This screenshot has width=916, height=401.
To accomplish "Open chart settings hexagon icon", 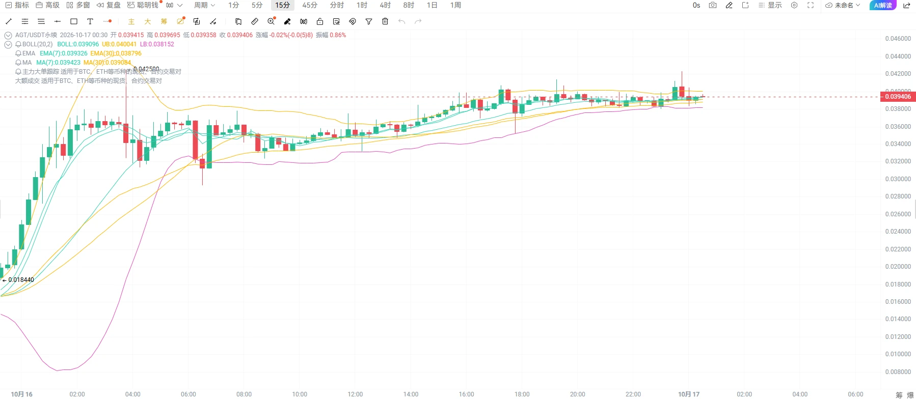I will point(794,5).
